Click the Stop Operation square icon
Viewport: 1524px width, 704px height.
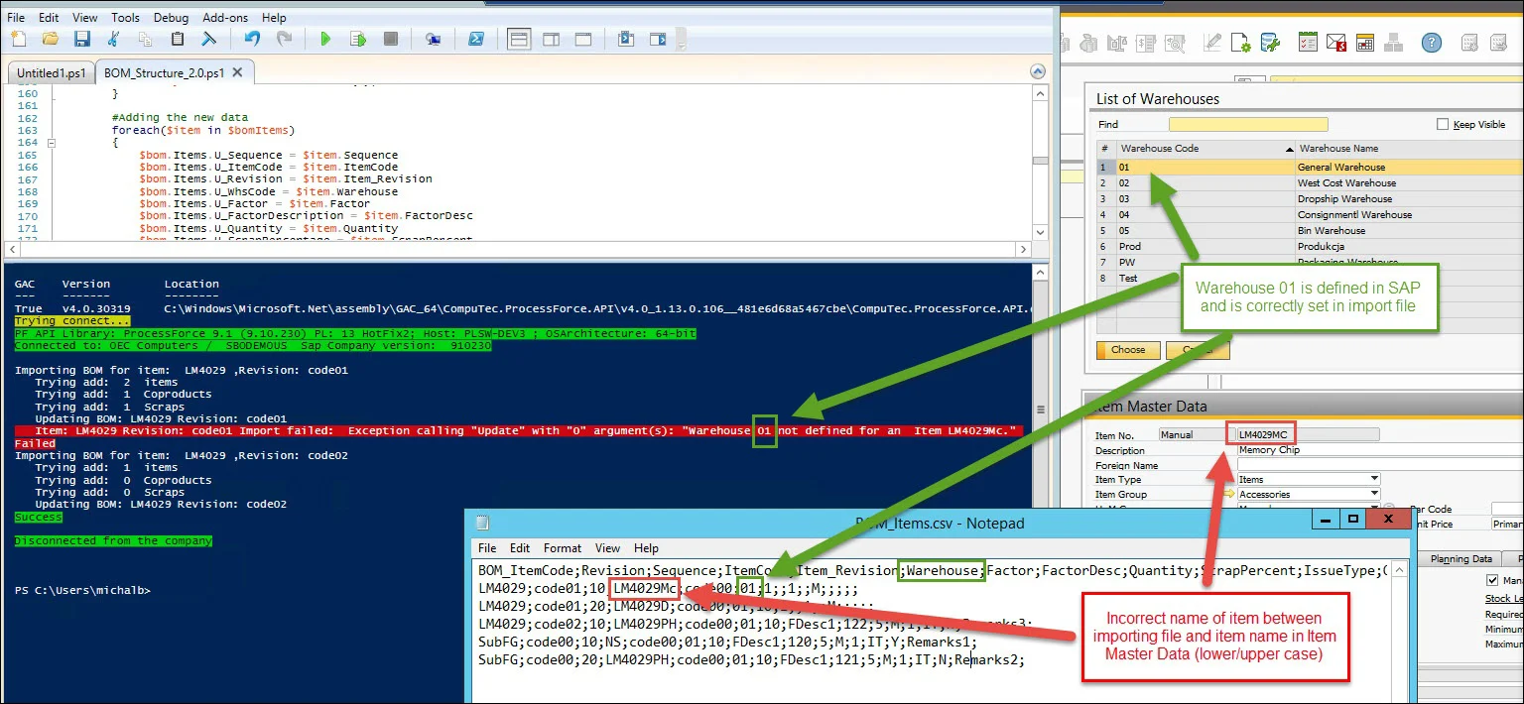click(391, 40)
